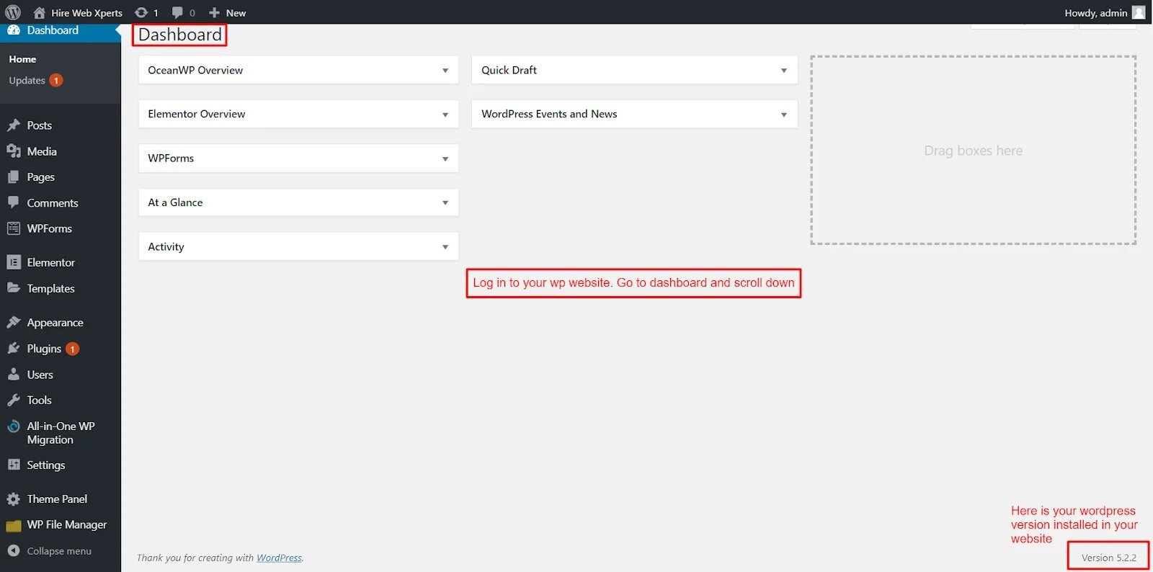The height and width of the screenshot is (572, 1153).
Task: Click the WordPress logo in admin bar
Action: (13, 12)
